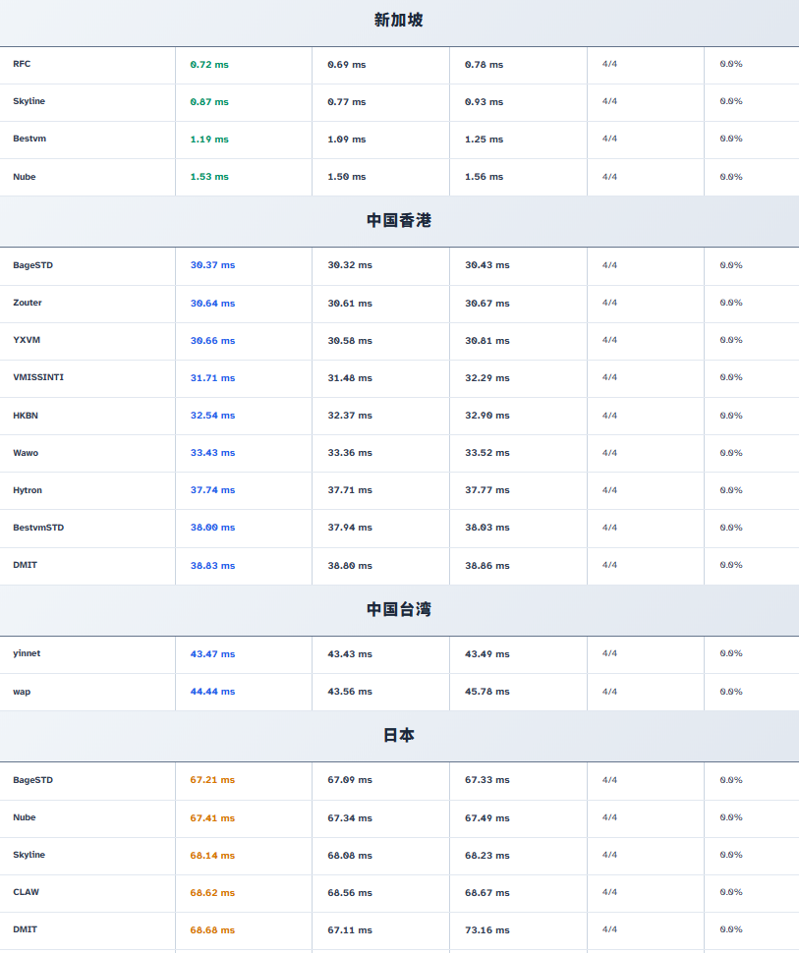Click the Hytron provider name
Image resolution: width=799 pixels, height=953 pixels.
tap(28, 490)
